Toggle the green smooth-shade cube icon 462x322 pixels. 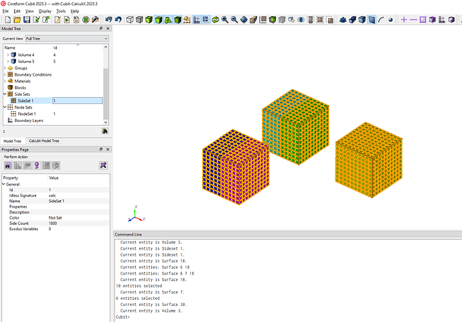pyautogui.click(x=159, y=19)
